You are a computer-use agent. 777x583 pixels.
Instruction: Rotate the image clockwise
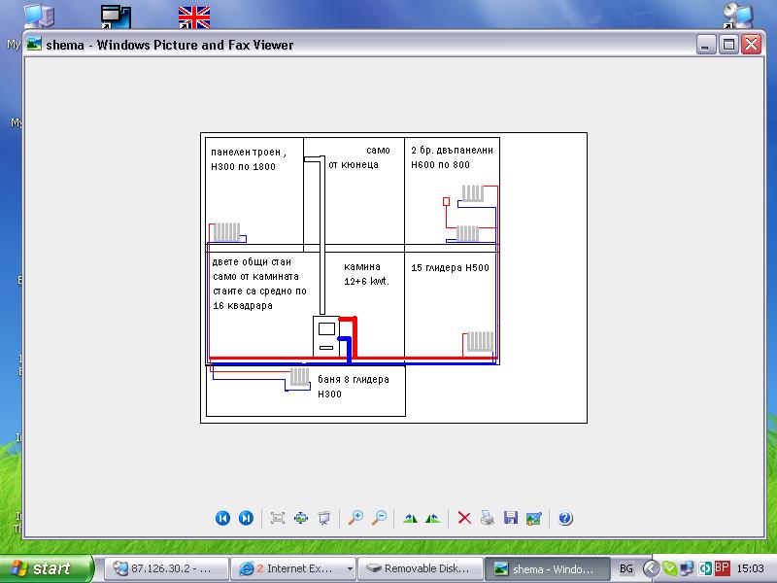pyautogui.click(x=410, y=519)
